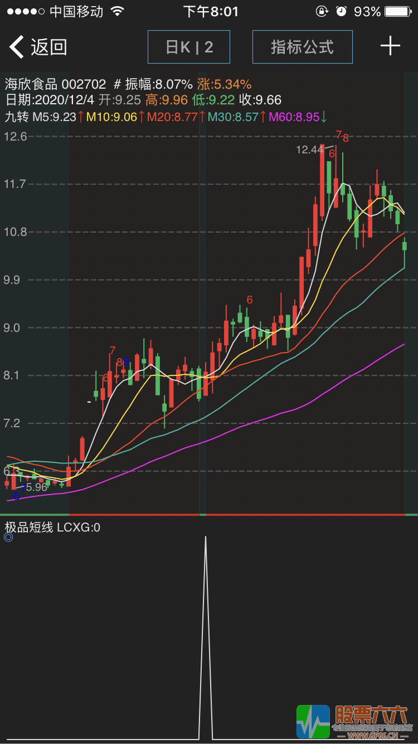Screen dimensions: 418x744
Task: Tap the 5.96 lowest price annotation
Action: (x=37, y=487)
